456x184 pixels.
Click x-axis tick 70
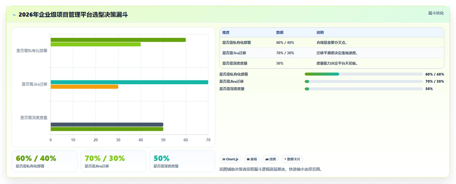coord(208,140)
